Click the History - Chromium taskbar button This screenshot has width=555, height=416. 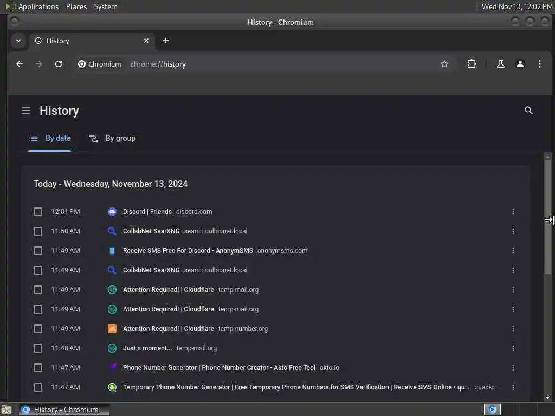pyautogui.click(x=64, y=409)
